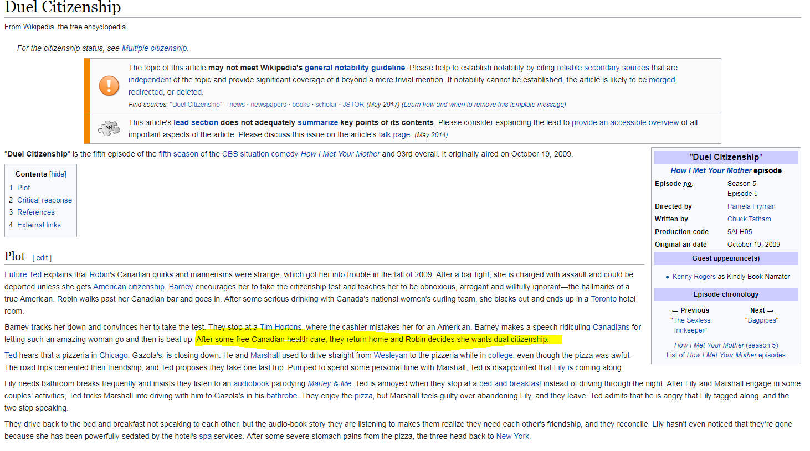Edit the Plot section
Image resolution: width=810 pixels, height=451 pixels.
click(42, 258)
